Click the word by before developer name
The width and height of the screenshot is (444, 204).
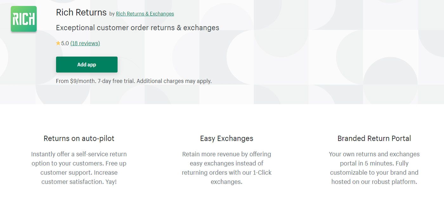coord(112,14)
